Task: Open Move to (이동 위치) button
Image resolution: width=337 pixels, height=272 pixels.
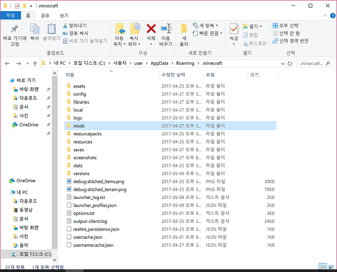Action: pos(119,34)
